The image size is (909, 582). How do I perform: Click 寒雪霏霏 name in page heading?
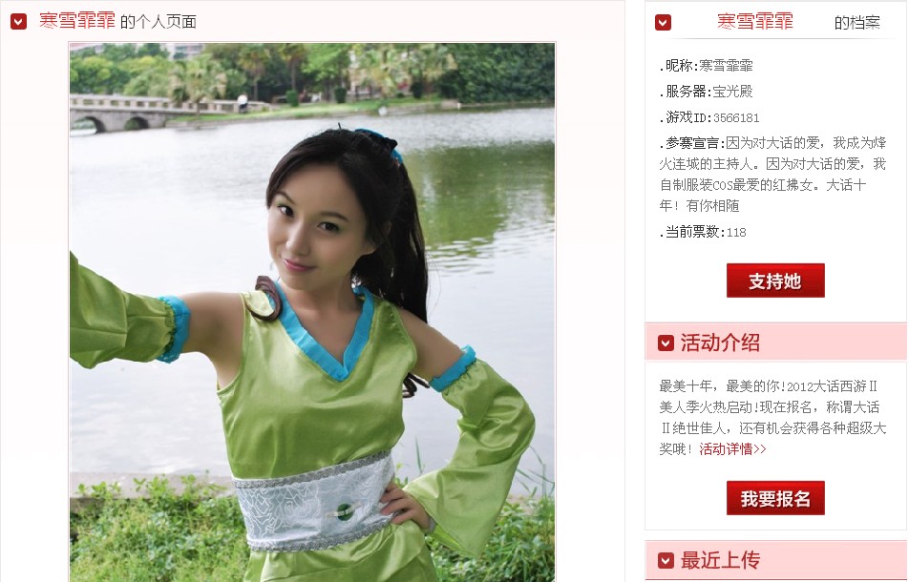click(76, 21)
